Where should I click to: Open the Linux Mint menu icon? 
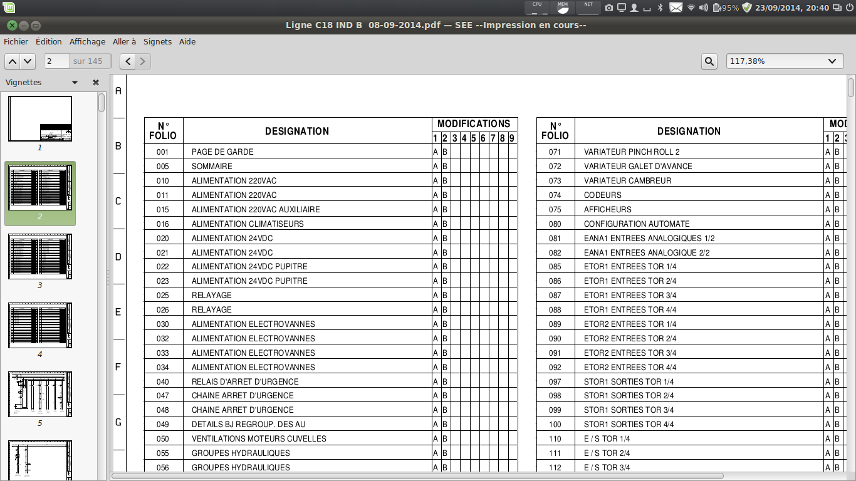click(x=9, y=8)
